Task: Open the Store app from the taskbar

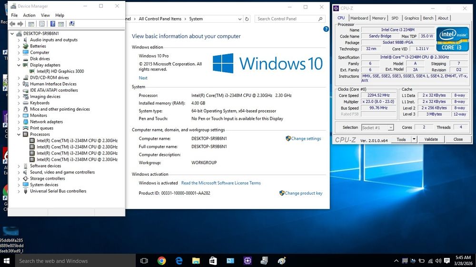Action: click(x=213, y=261)
